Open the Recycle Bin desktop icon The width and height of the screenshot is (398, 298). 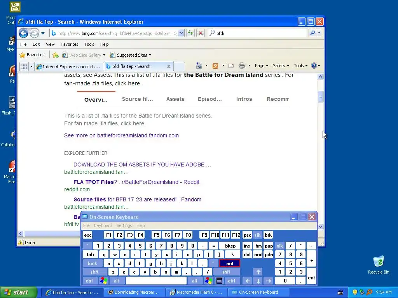click(379, 265)
